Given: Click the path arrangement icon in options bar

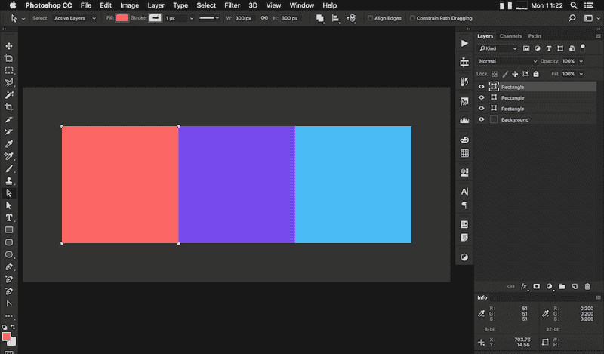Looking at the screenshot, I should (351, 18).
